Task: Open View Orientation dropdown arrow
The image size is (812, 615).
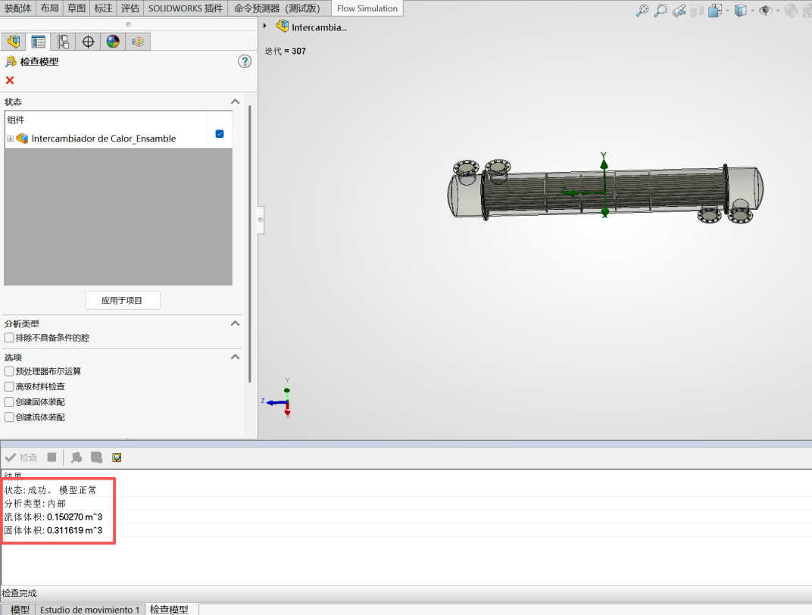Action: [x=728, y=11]
